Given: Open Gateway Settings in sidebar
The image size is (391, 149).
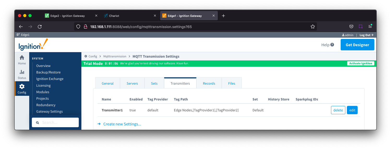Looking at the screenshot, I should click(x=50, y=111).
